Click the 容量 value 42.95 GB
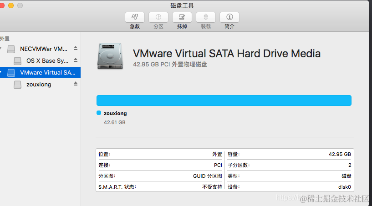 click(x=340, y=154)
